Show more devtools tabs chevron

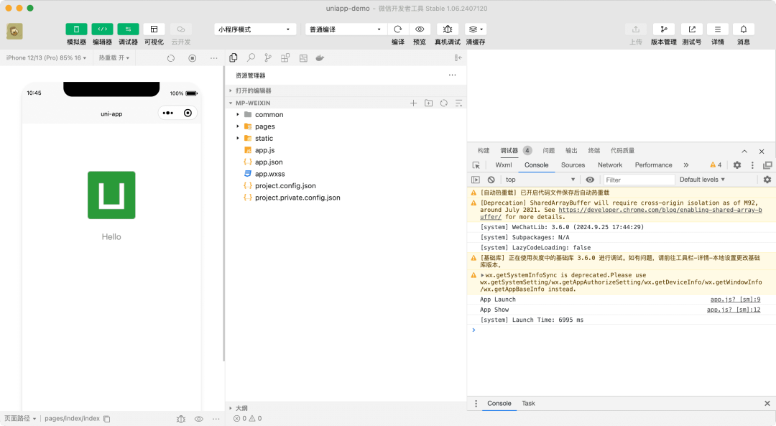click(x=686, y=165)
